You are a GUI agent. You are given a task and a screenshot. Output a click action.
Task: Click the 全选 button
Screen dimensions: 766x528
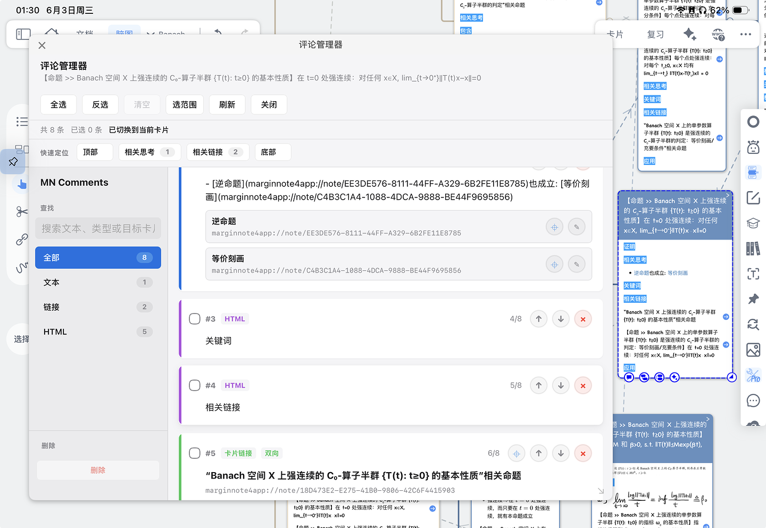click(x=59, y=105)
